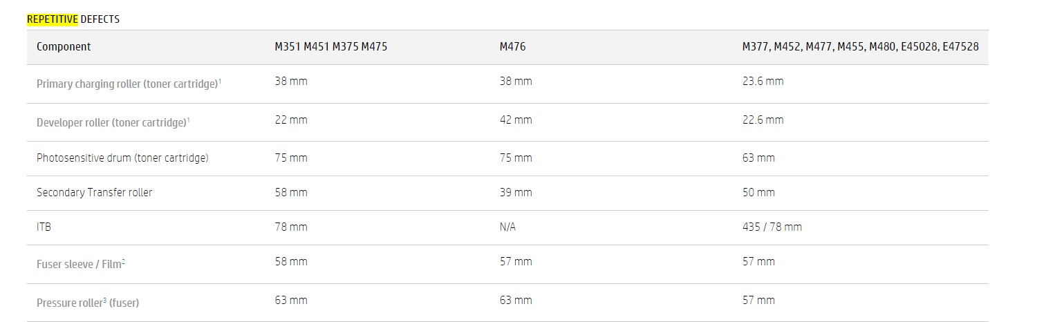Click the Component column header
The image size is (1046, 322).
pyautogui.click(x=64, y=47)
